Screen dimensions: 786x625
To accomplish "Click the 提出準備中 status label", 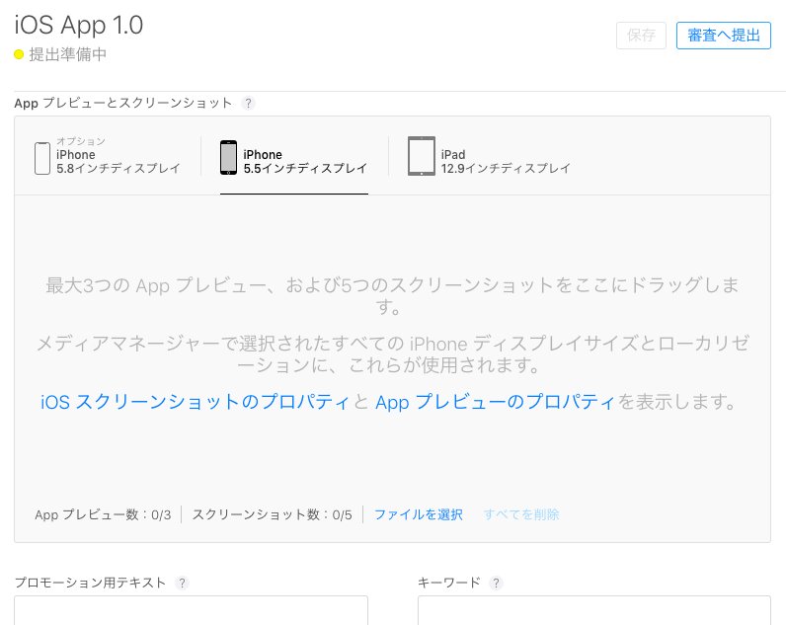I will tap(68, 54).
